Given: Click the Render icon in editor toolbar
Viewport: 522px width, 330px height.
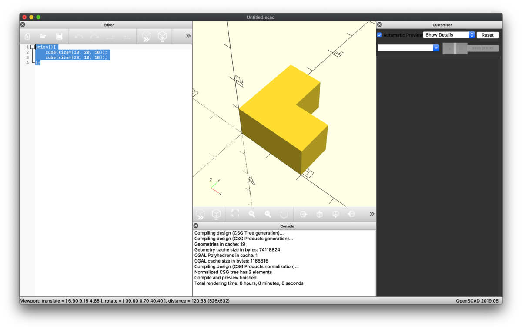Looking at the screenshot, I should [162, 36].
